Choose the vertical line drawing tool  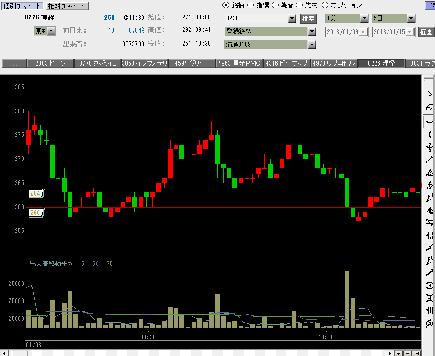pos(429,135)
